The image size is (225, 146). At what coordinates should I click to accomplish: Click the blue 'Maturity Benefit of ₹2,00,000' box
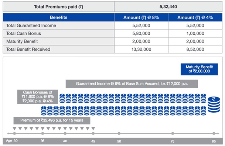[x=199, y=69]
